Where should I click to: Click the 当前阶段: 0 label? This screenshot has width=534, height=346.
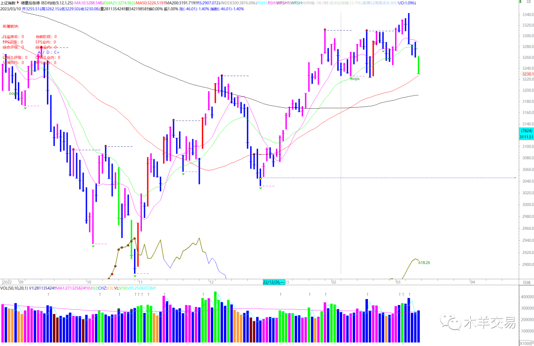tap(46, 37)
